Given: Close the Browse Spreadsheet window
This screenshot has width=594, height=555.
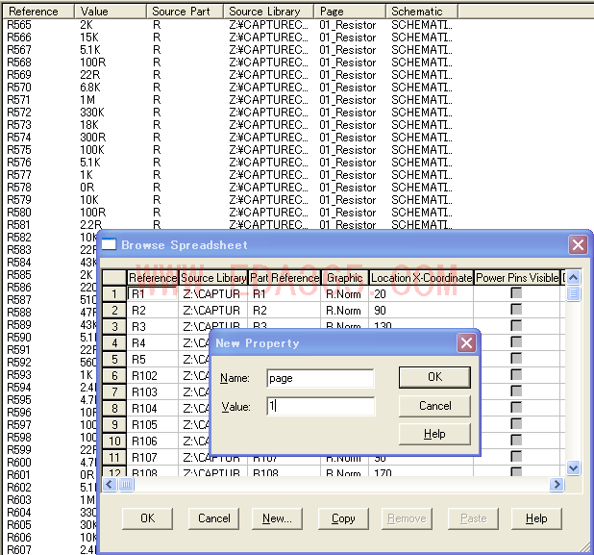Looking at the screenshot, I should click(578, 245).
